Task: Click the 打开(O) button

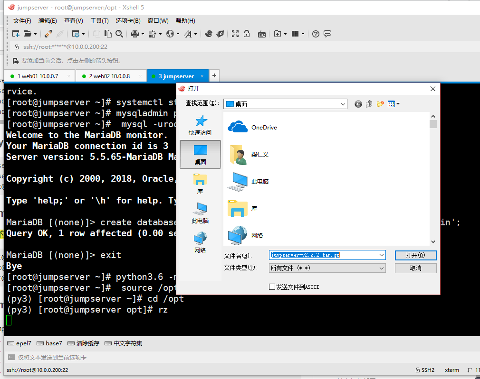Action: tap(415, 255)
